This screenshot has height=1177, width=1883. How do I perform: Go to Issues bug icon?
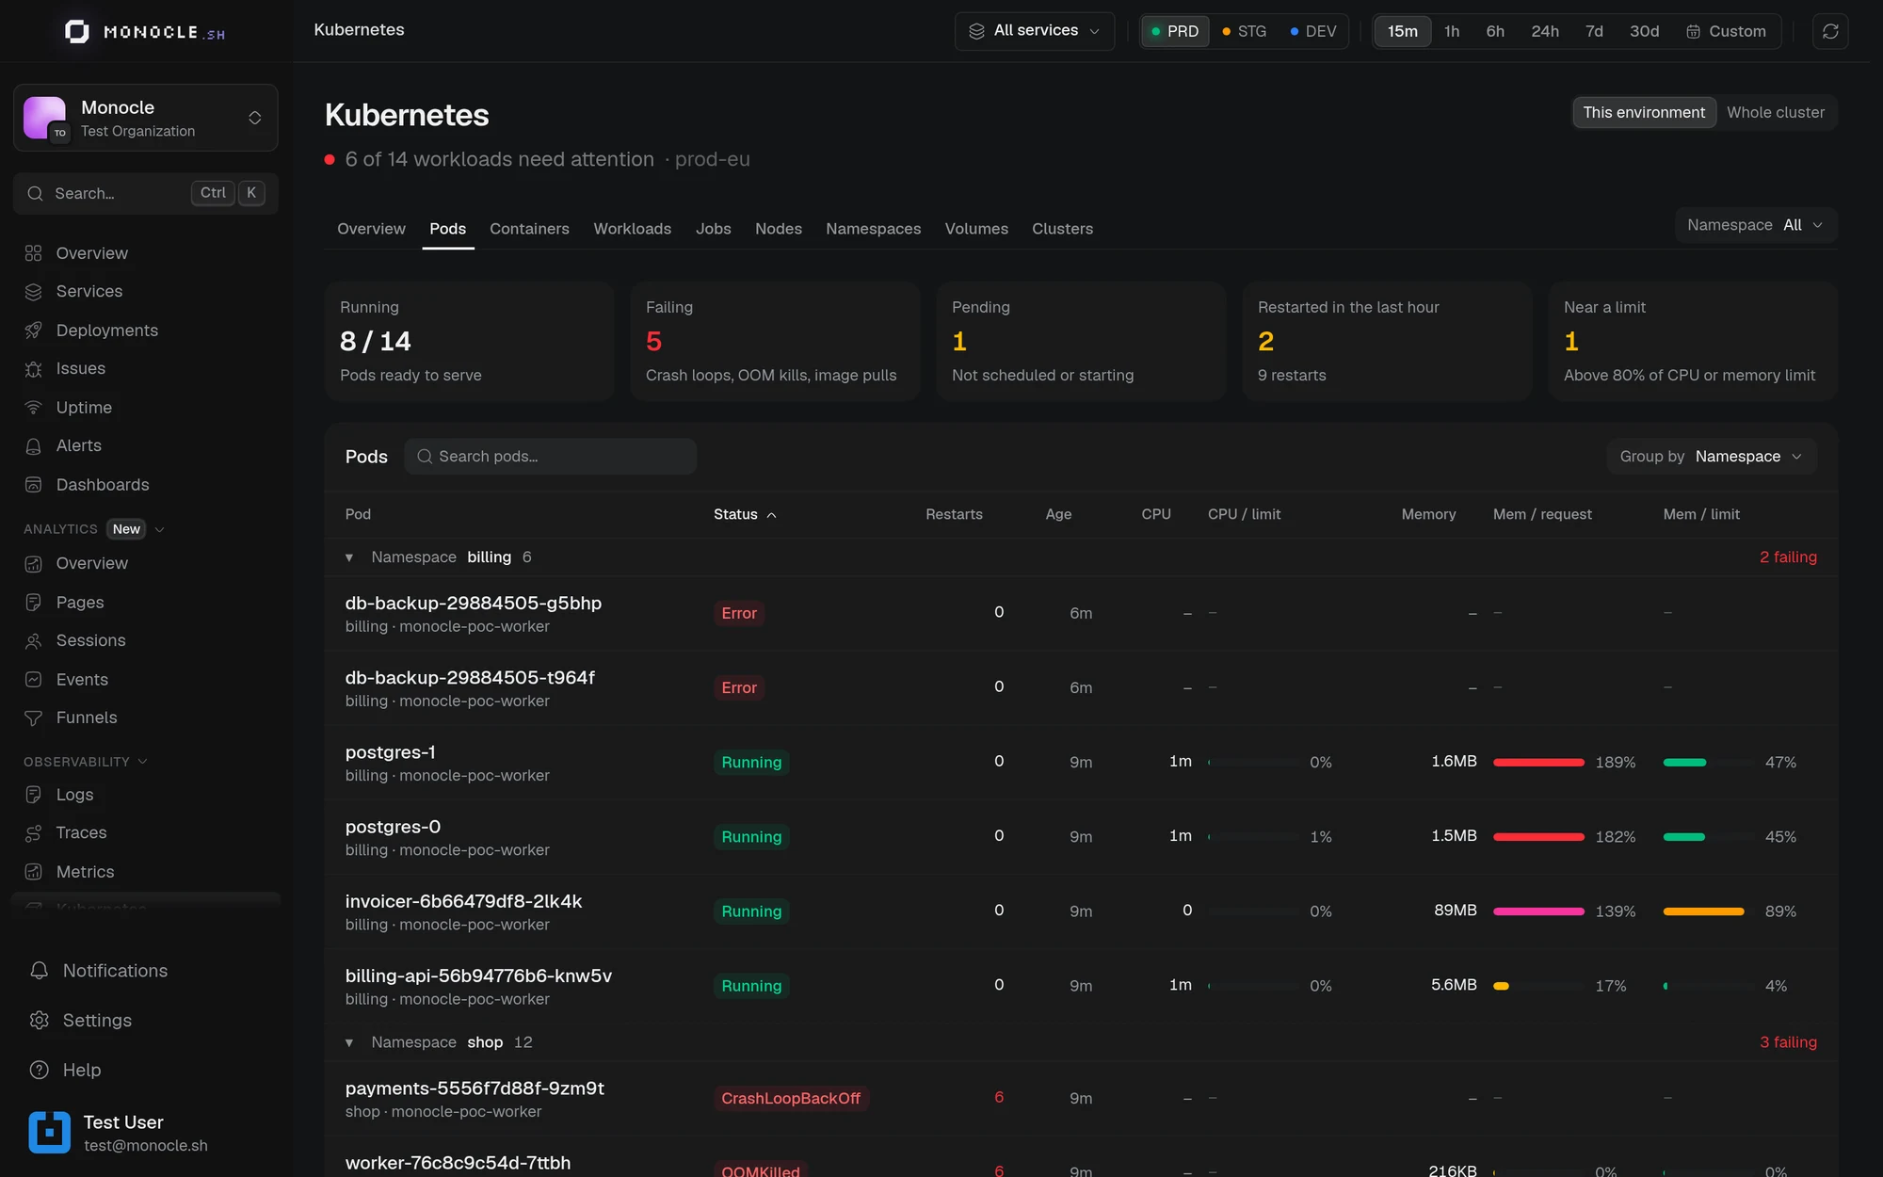tap(34, 369)
